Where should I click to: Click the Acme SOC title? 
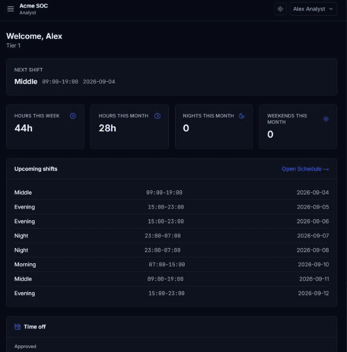(34, 6)
